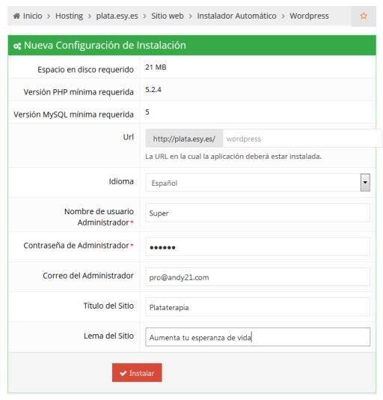This screenshot has height=400, width=383.
Task: Click the Contraseña de Administrador field
Action: (257, 246)
